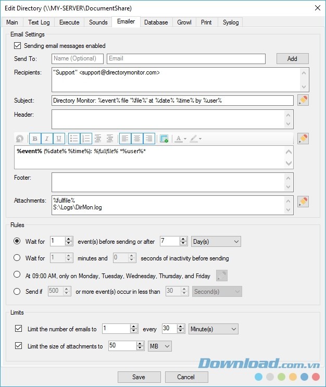Click the disabled schedule edit pencil icon
The image size is (326, 387).
222,276
